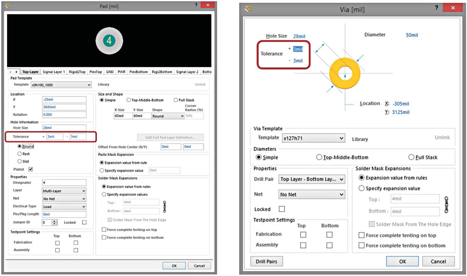The image size is (467, 276).
Task: Click the chain link icon in Pad dialog
Action: click(164, 207)
